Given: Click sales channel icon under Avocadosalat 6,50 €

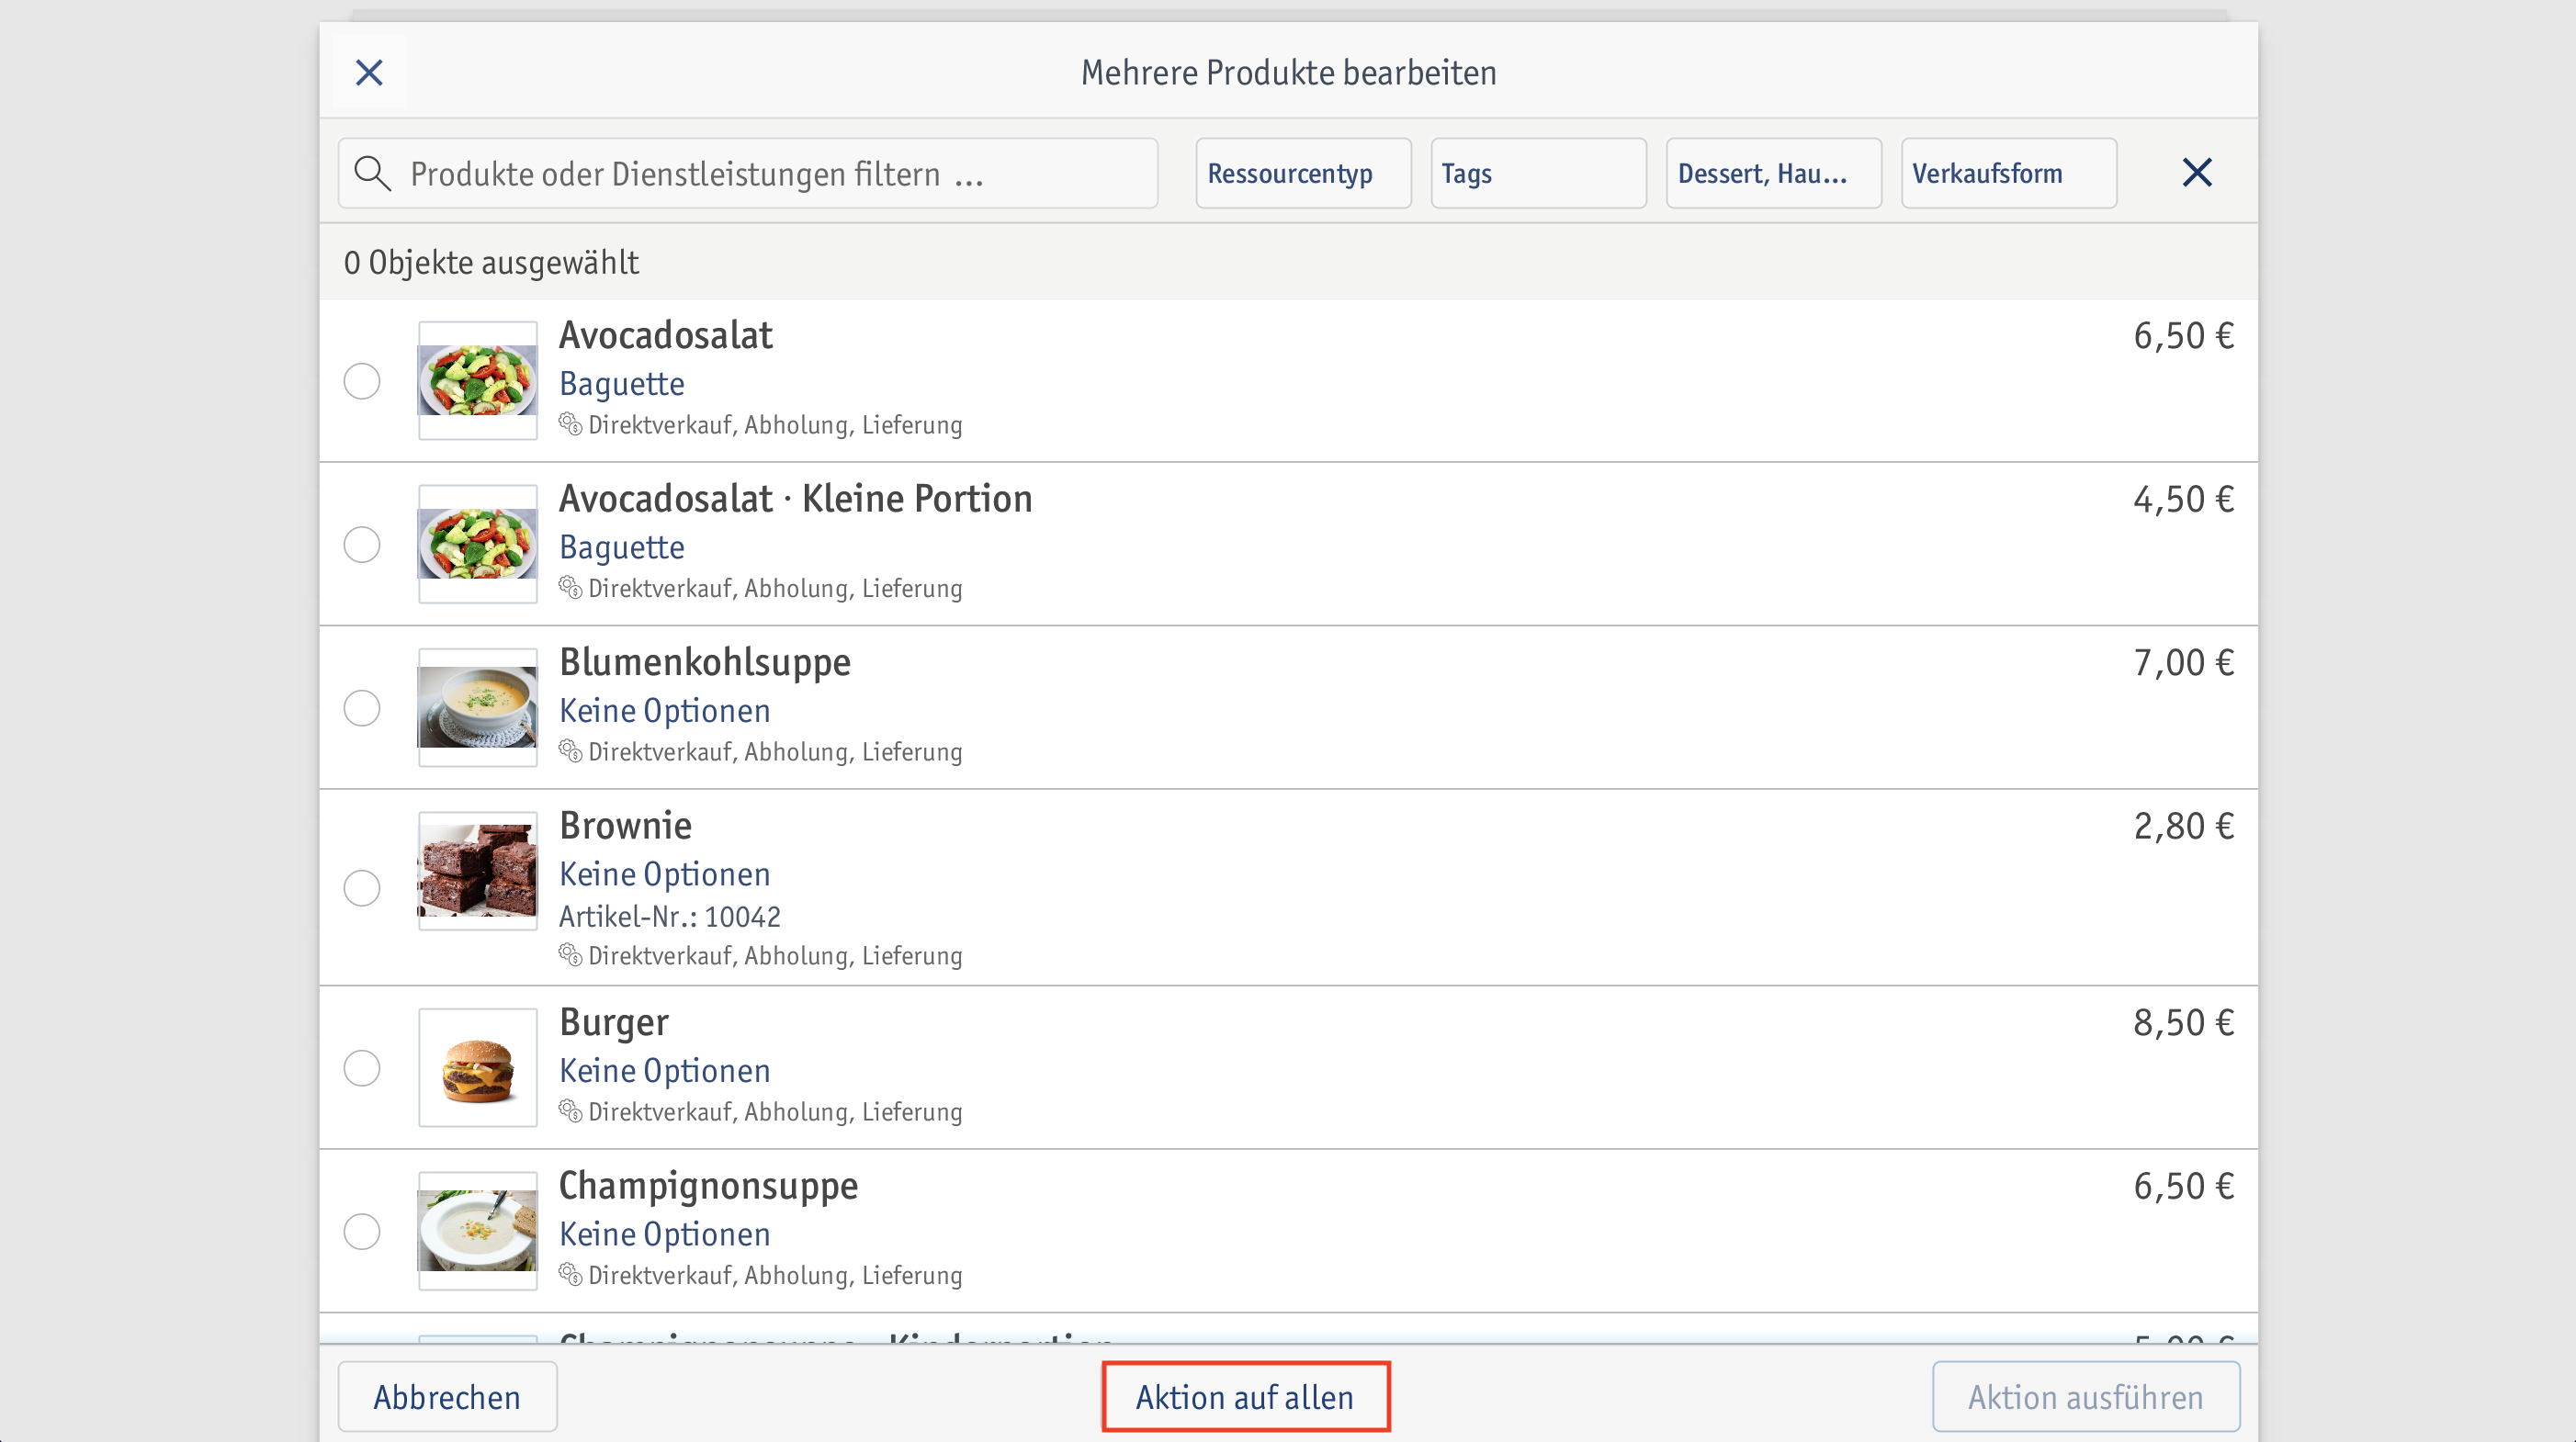Looking at the screenshot, I should [x=570, y=424].
